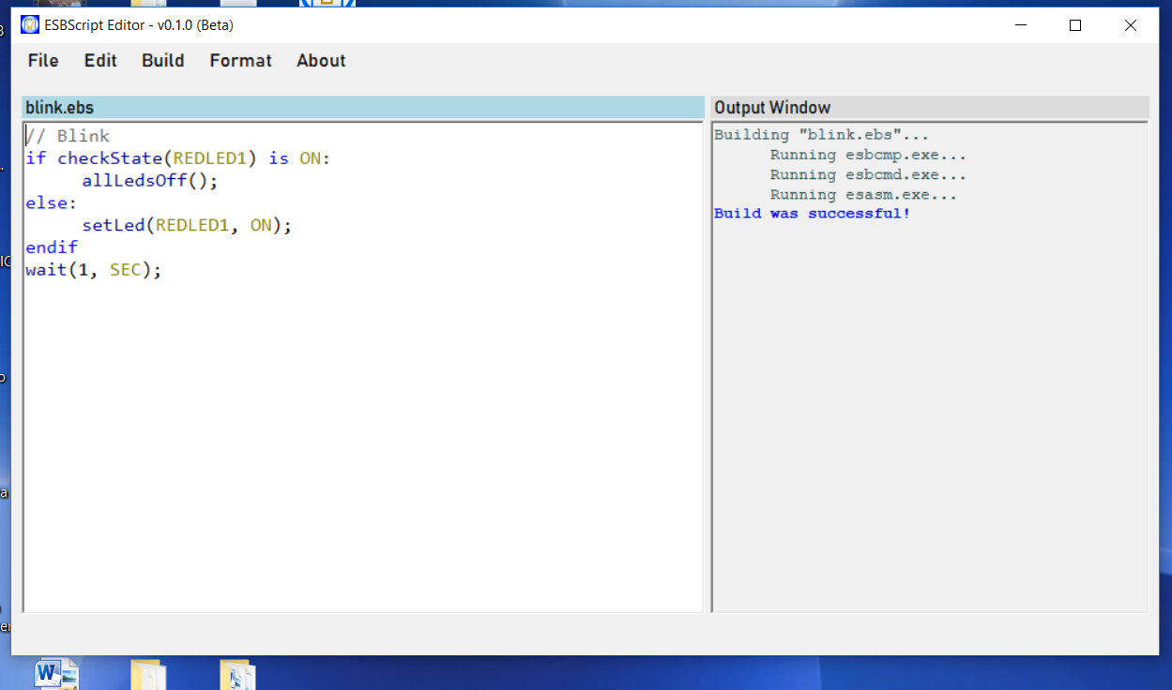Click the endif keyword in the editor
The image size is (1172, 690).
[52, 247]
